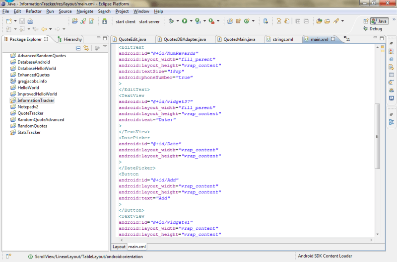This screenshot has width=397, height=262.
Task: Open the New Java Class dropdown arrow
Action: (x=253, y=21)
